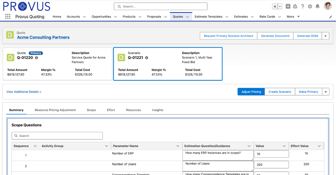Open the More navigation menu
The image size is (336, 175).
pyautogui.click(x=293, y=17)
